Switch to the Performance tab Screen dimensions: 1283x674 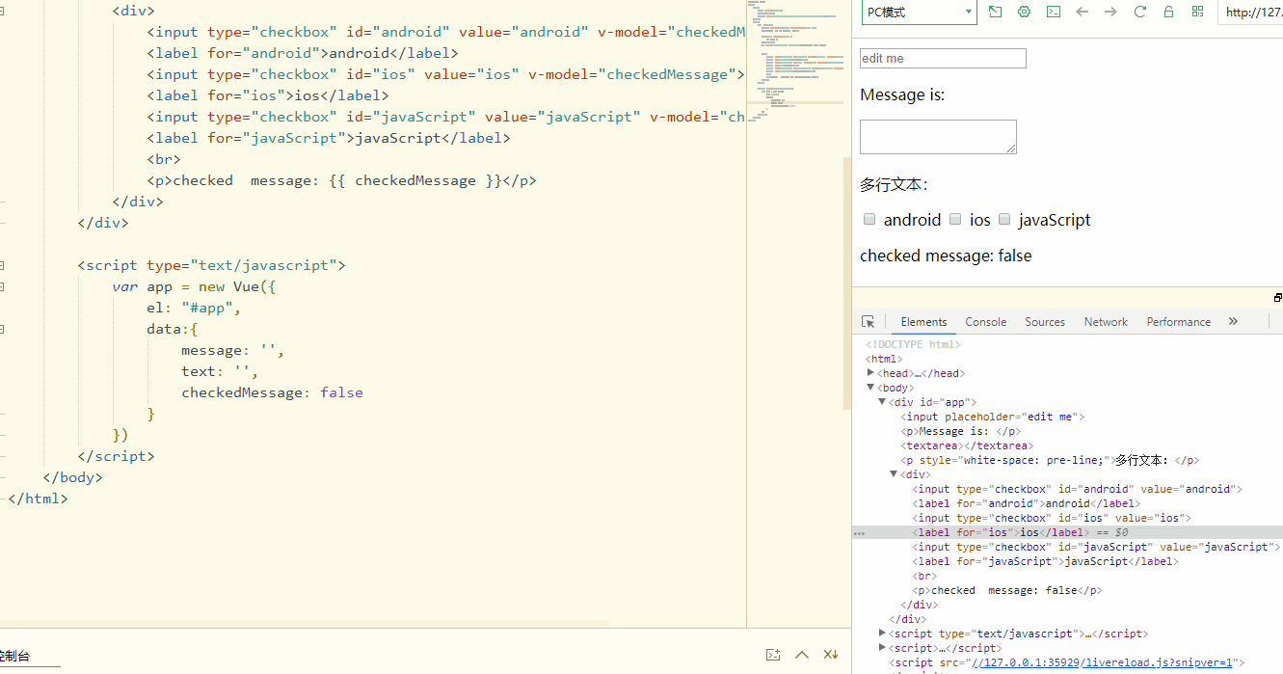pyautogui.click(x=1179, y=322)
